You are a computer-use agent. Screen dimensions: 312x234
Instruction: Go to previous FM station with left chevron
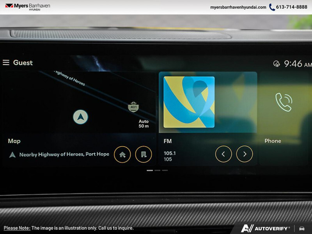(223, 154)
